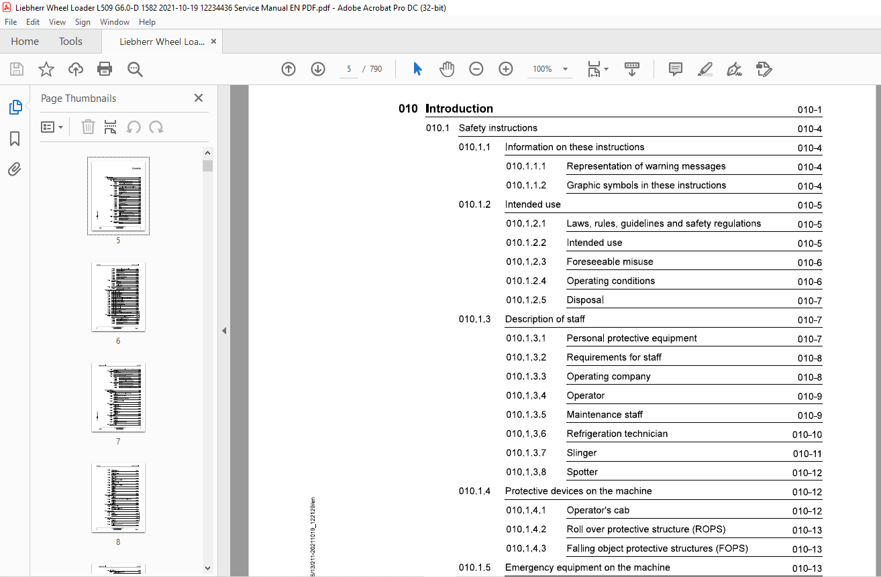Zoom out with minus button
881x577 pixels.
(x=476, y=69)
